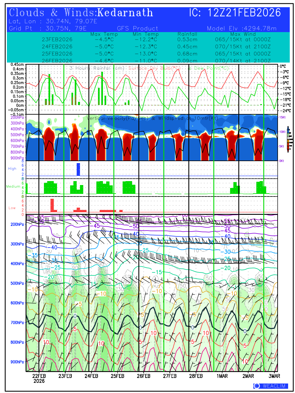Viewport: 295px width, 393px height.
Task: Click the Rainfall column header
Action: click(x=187, y=34)
